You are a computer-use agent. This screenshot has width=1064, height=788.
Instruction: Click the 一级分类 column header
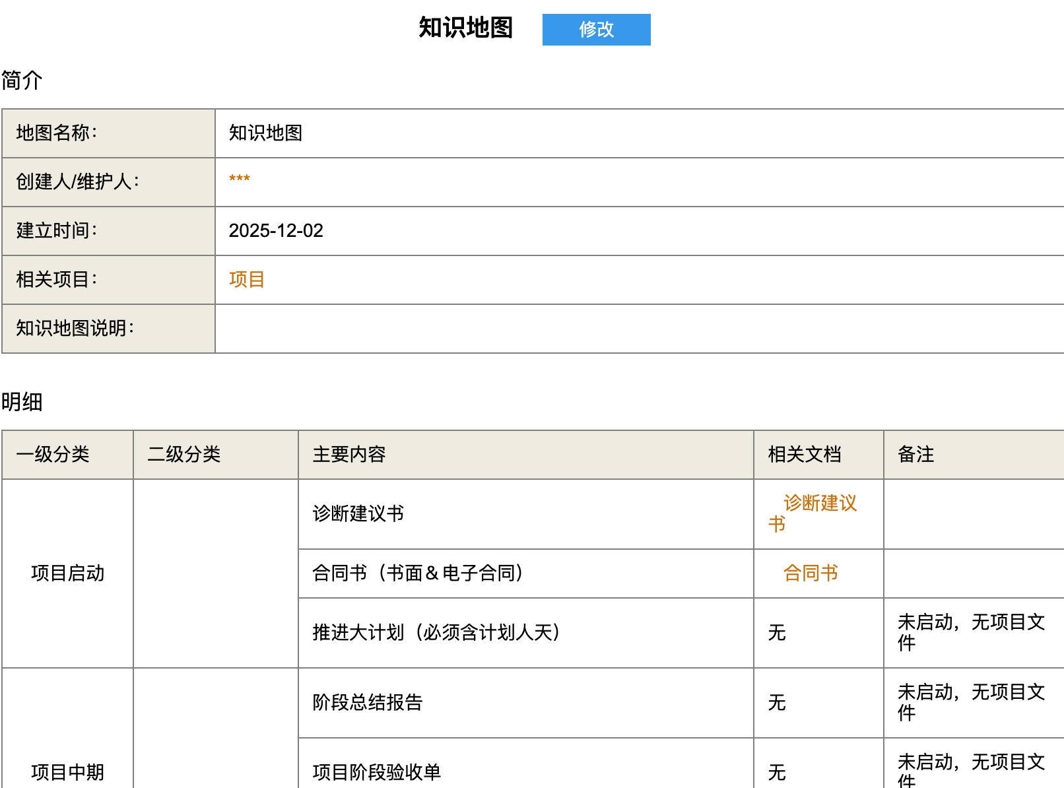pos(53,455)
